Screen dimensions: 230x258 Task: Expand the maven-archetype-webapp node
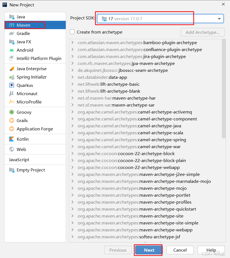[x=72, y=230]
